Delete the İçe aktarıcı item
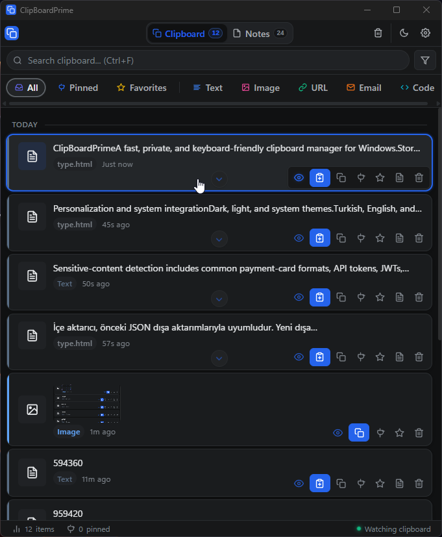 (x=419, y=357)
